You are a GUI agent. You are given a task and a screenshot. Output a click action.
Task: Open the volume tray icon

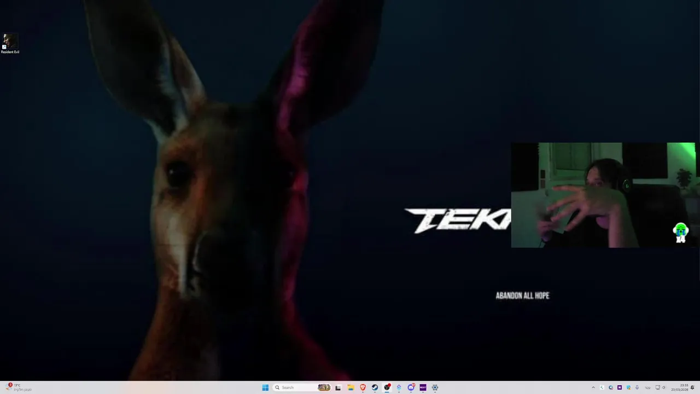click(664, 387)
